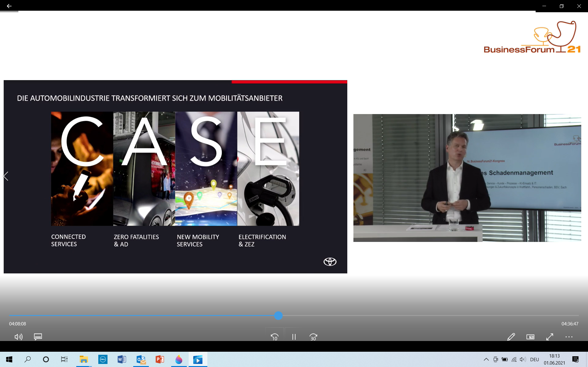
Task: Open Windows Start menu
Action: click(9, 359)
